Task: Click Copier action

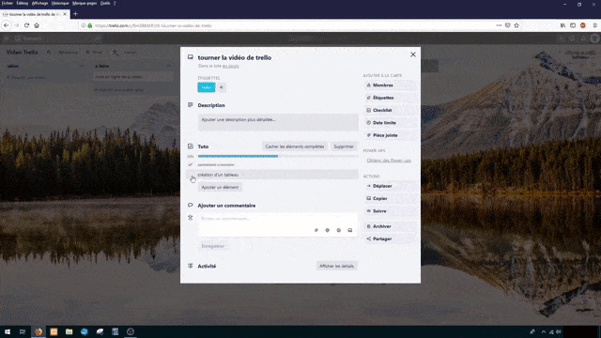Action: [390, 198]
